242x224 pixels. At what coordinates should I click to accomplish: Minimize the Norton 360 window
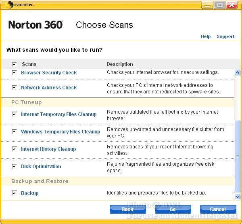[207, 5]
